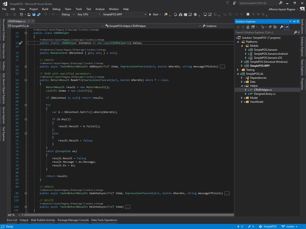The image size is (306, 229).
Task: Open the Instance member navigation dropdown
Action: pyautogui.click(x=218, y=26)
